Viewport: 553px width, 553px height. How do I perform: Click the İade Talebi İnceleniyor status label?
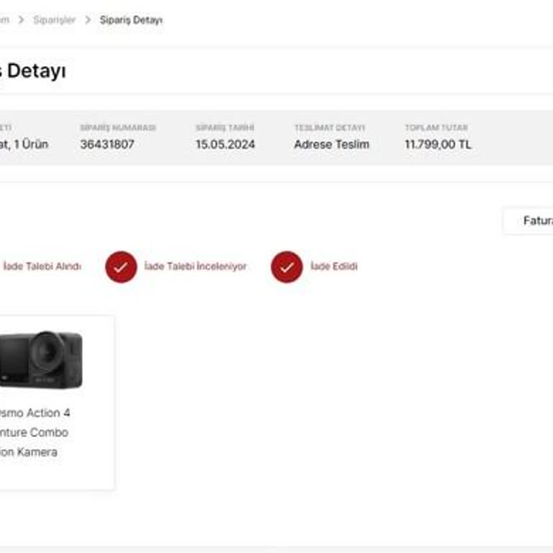click(x=195, y=266)
